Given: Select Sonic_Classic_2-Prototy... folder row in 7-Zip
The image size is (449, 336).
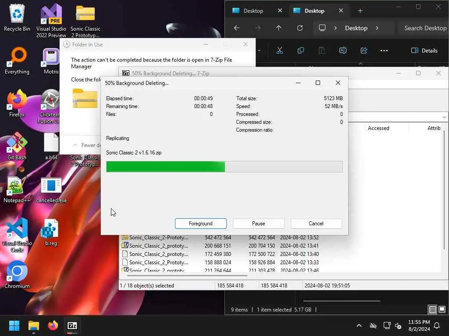Looking at the screenshot, I should 220,237.
